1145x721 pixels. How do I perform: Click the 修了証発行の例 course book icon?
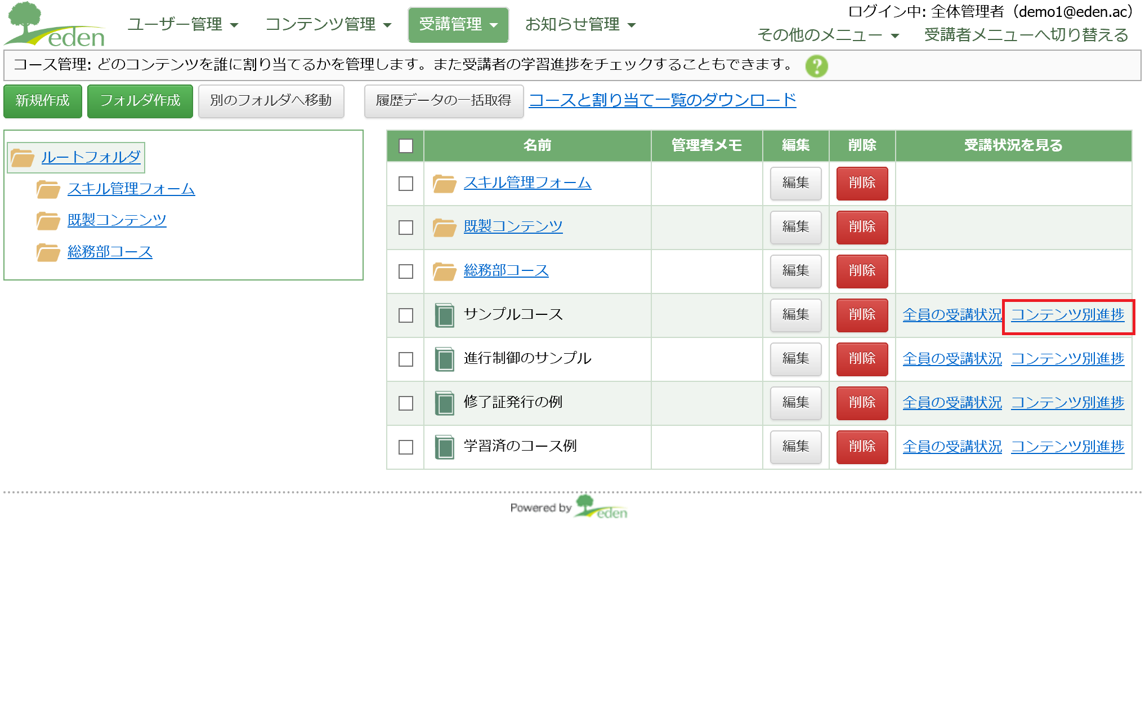(444, 403)
